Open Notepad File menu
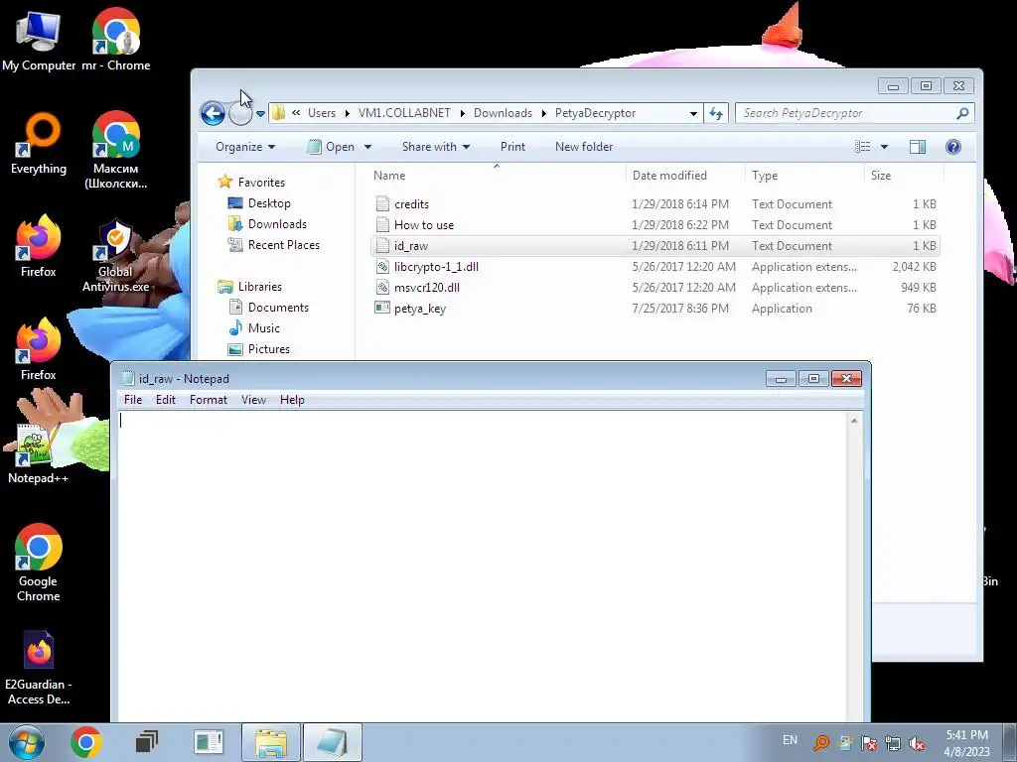1017x762 pixels. [x=133, y=400]
